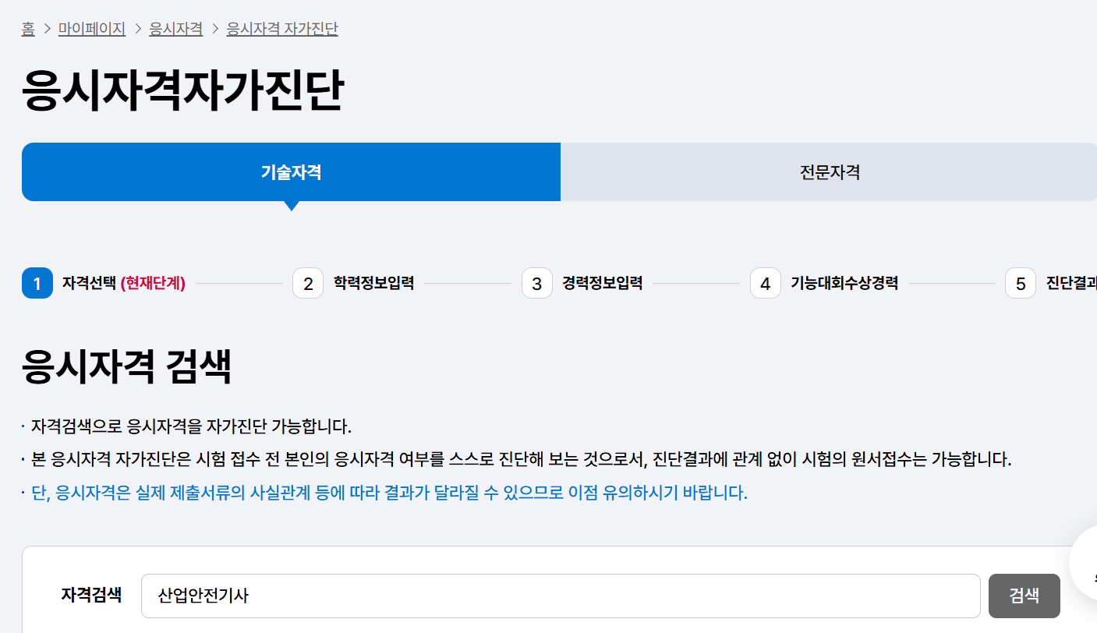Click 응시자격 자가진단 breadcrumb link
The image size is (1097, 633).
[282, 29]
